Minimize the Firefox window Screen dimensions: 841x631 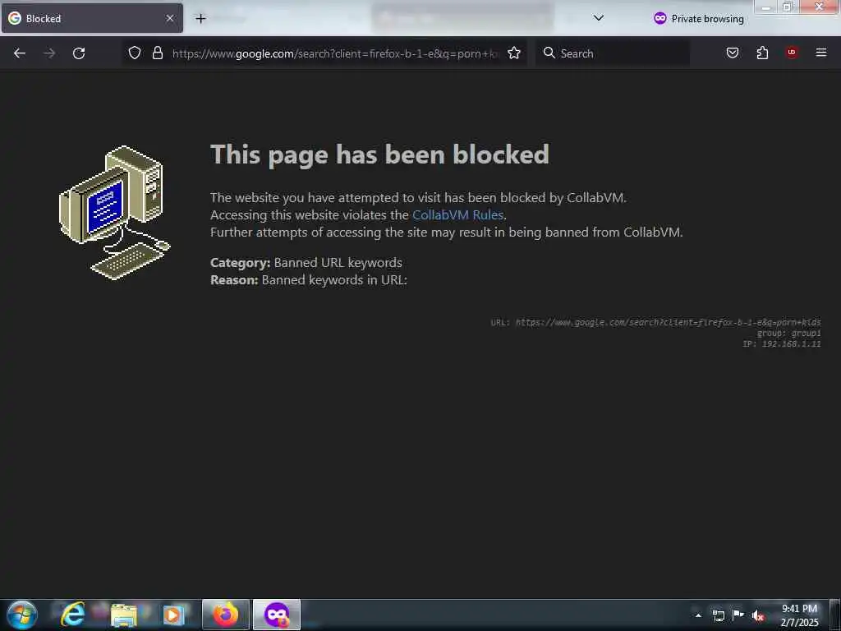(766, 7)
